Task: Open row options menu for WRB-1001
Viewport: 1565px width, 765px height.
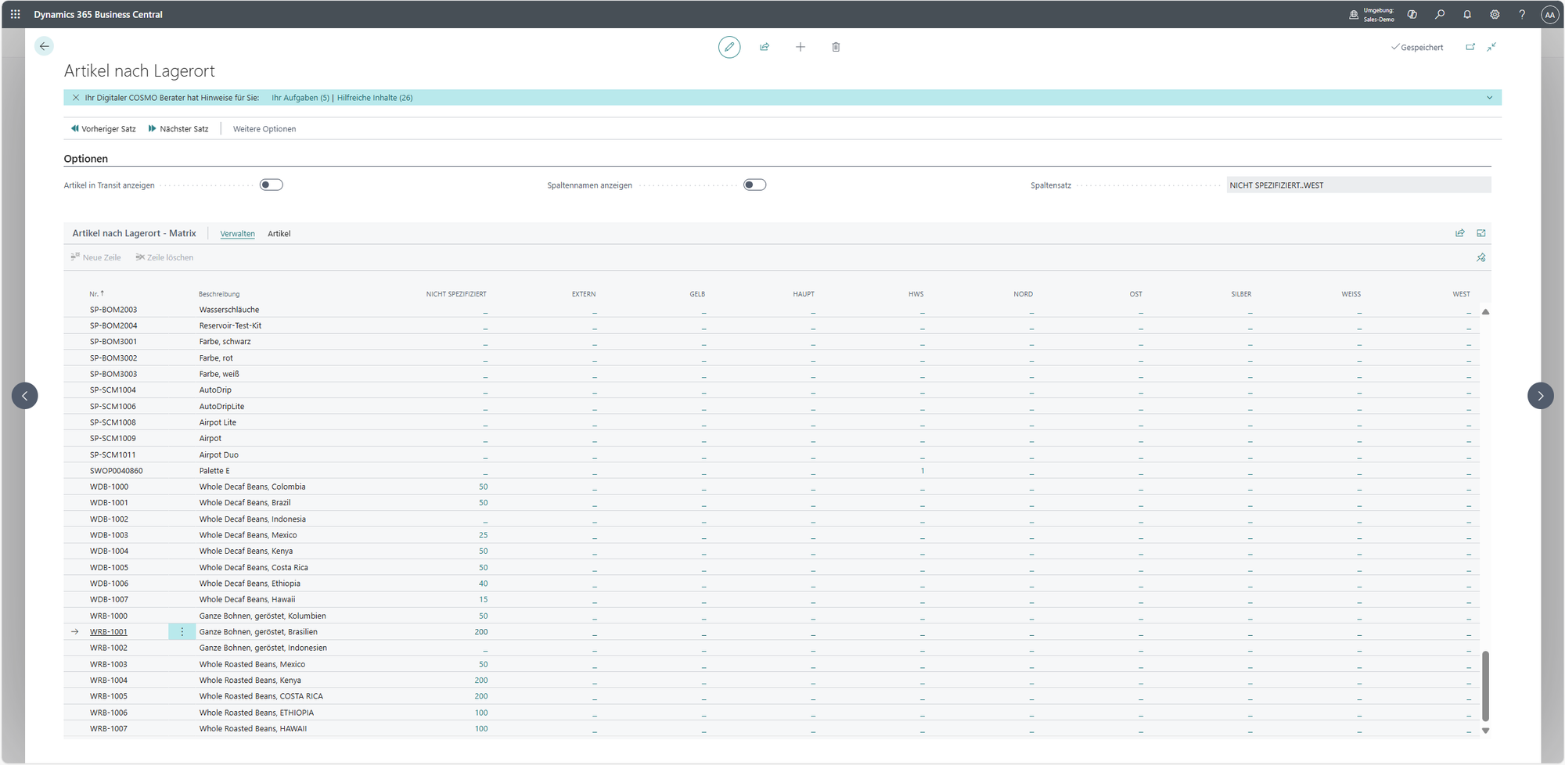Action: (x=182, y=631)
